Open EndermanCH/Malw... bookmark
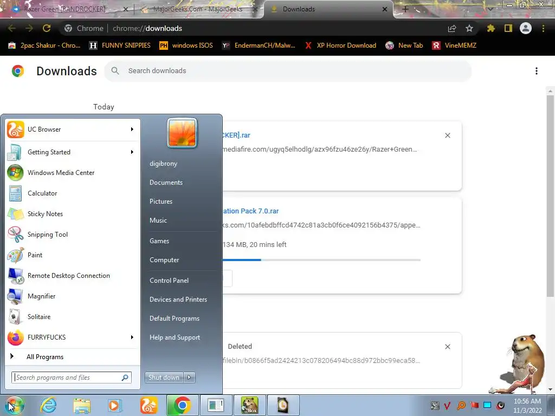Viewport: 555px width, 416px height. pyautogui.click(x=259, y=45)
